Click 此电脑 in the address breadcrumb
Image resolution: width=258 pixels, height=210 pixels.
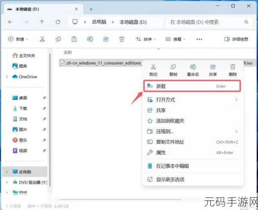(99, 22)
